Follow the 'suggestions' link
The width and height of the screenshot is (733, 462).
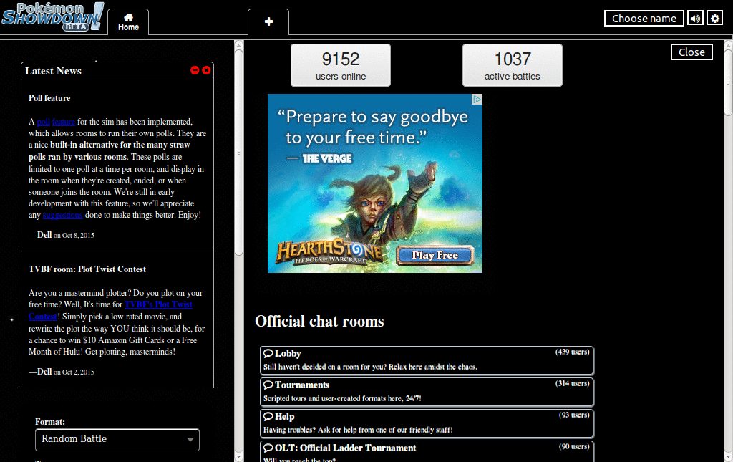click(63, 215)
